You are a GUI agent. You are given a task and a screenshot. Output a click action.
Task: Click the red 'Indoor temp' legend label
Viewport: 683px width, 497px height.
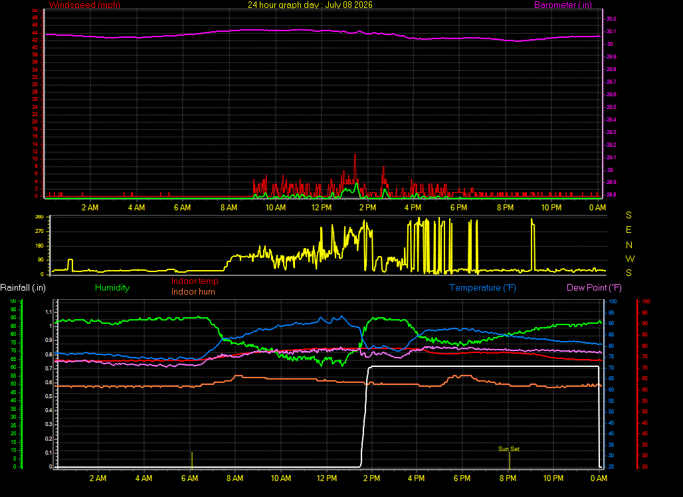tap(195, 281)
